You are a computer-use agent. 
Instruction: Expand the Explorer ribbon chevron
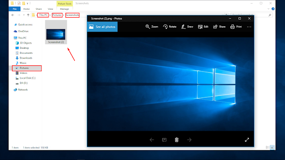269,9
